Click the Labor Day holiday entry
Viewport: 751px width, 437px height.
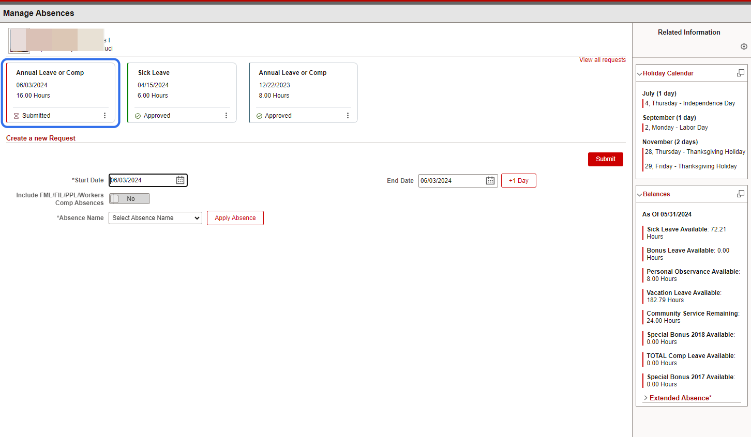pos(677,128)
